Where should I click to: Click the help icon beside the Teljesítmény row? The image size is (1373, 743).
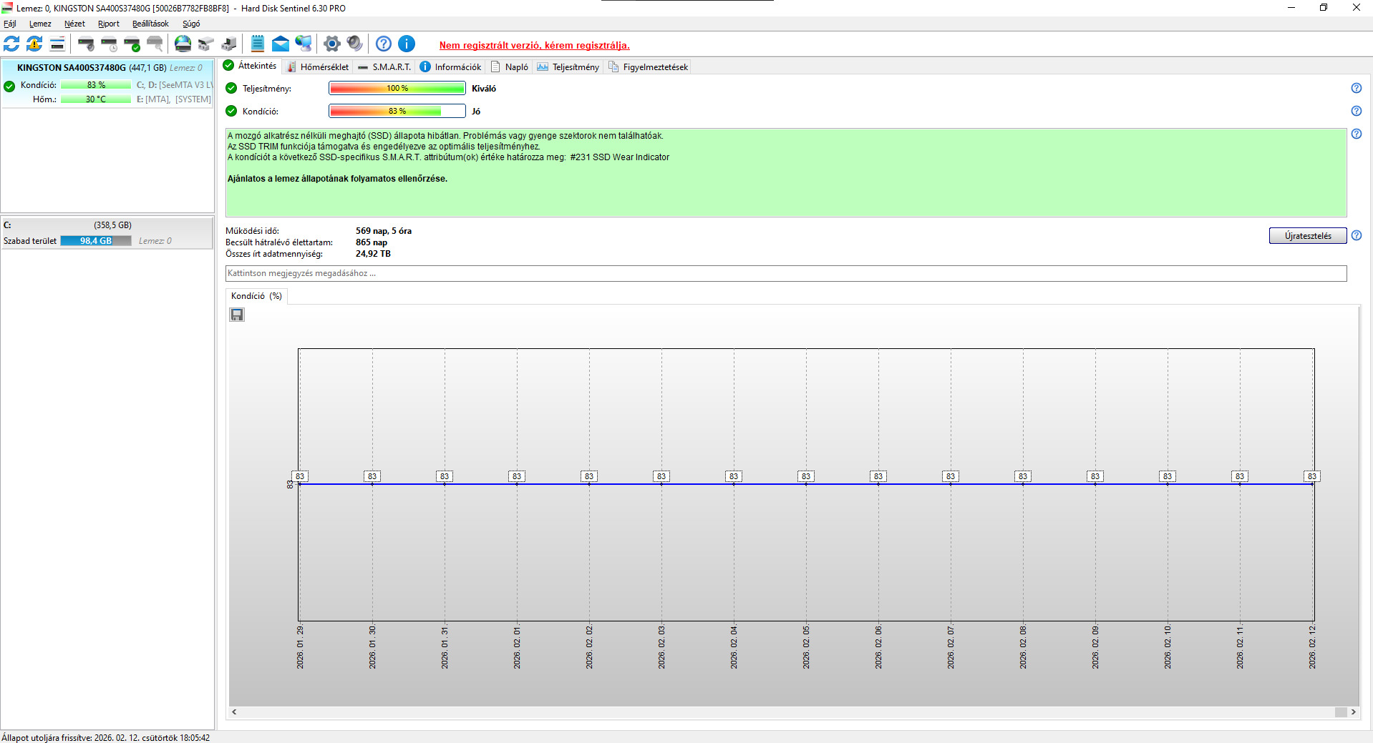point(1356,88)
